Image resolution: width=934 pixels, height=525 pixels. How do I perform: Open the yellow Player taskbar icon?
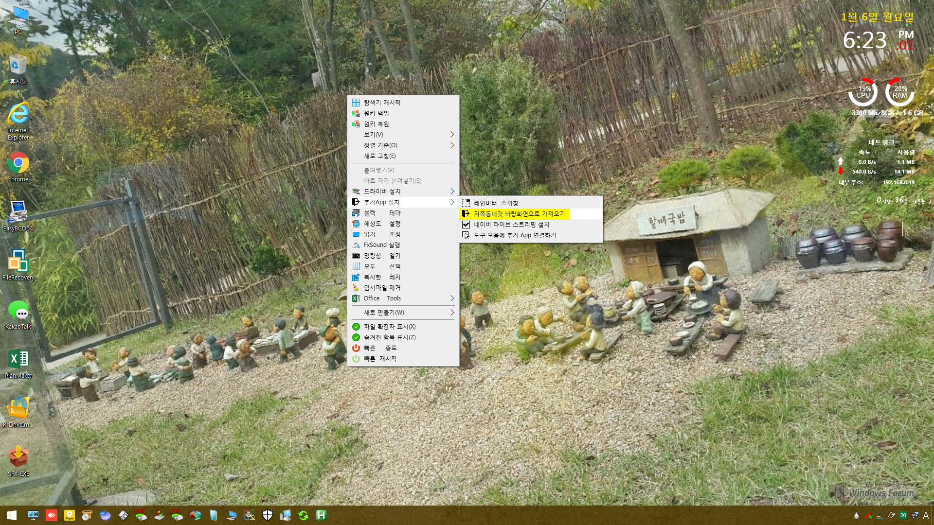[70, 515]
